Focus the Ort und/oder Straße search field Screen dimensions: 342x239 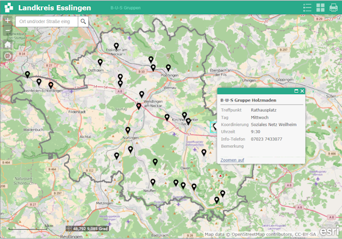47,21
